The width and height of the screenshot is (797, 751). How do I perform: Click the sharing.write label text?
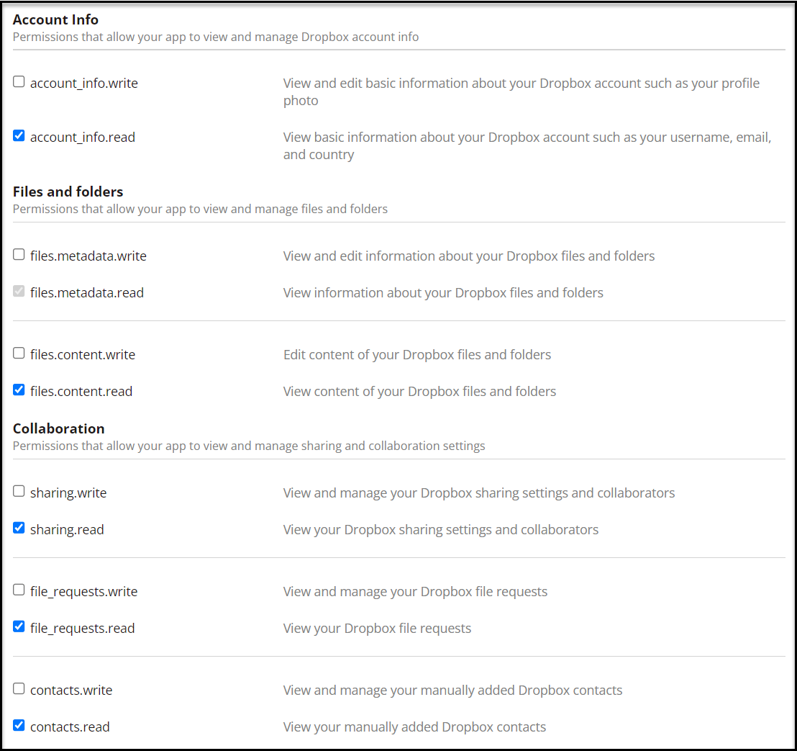tap(68, 493)
